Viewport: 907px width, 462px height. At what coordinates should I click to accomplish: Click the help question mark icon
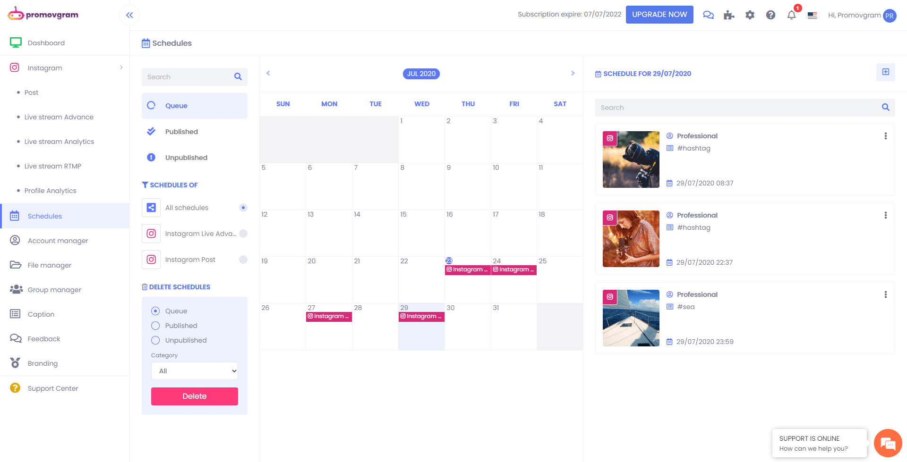(770, 15)
